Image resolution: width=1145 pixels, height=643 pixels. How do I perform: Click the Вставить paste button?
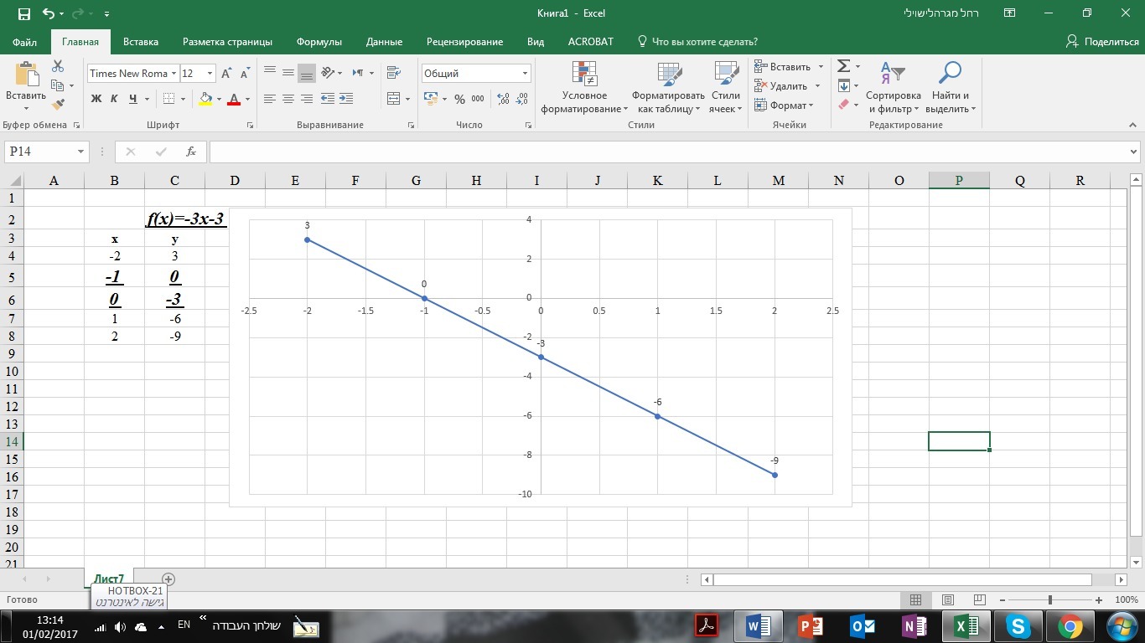click(26, 87)
